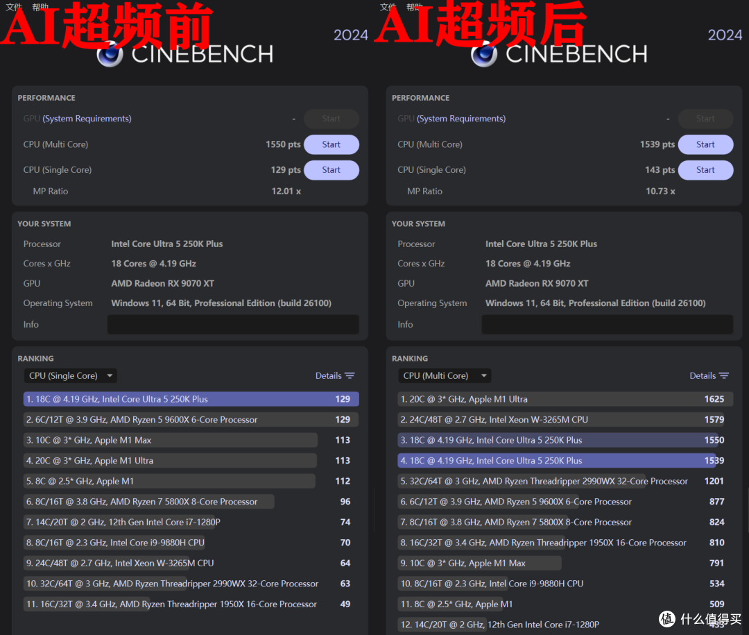Viewport: 749px width, 635px height.
Task: Toggle Details filter in right ranking panel
Action: (709, 376)
